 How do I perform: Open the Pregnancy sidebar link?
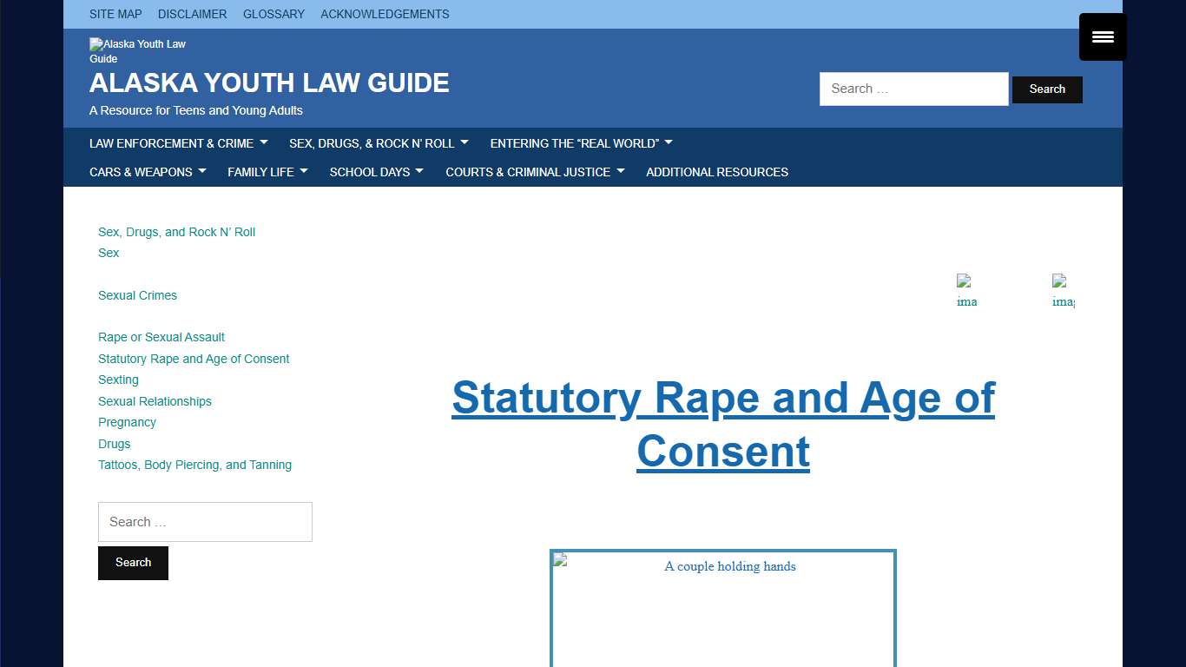127,422
